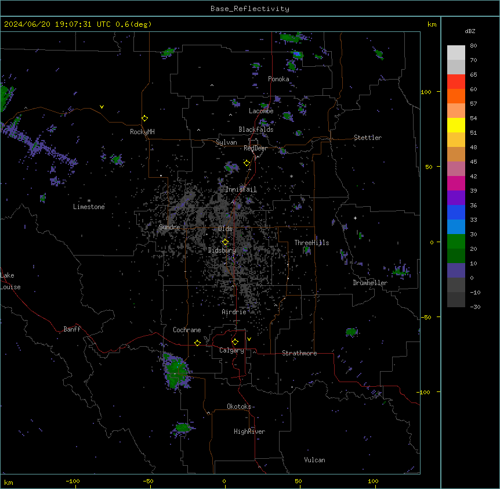Screen dimensions: 500x489
Task: Click the Banff label
Action: pyautogui.click(x=72, y=329)
